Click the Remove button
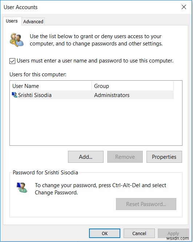 (x=125, y=157)
